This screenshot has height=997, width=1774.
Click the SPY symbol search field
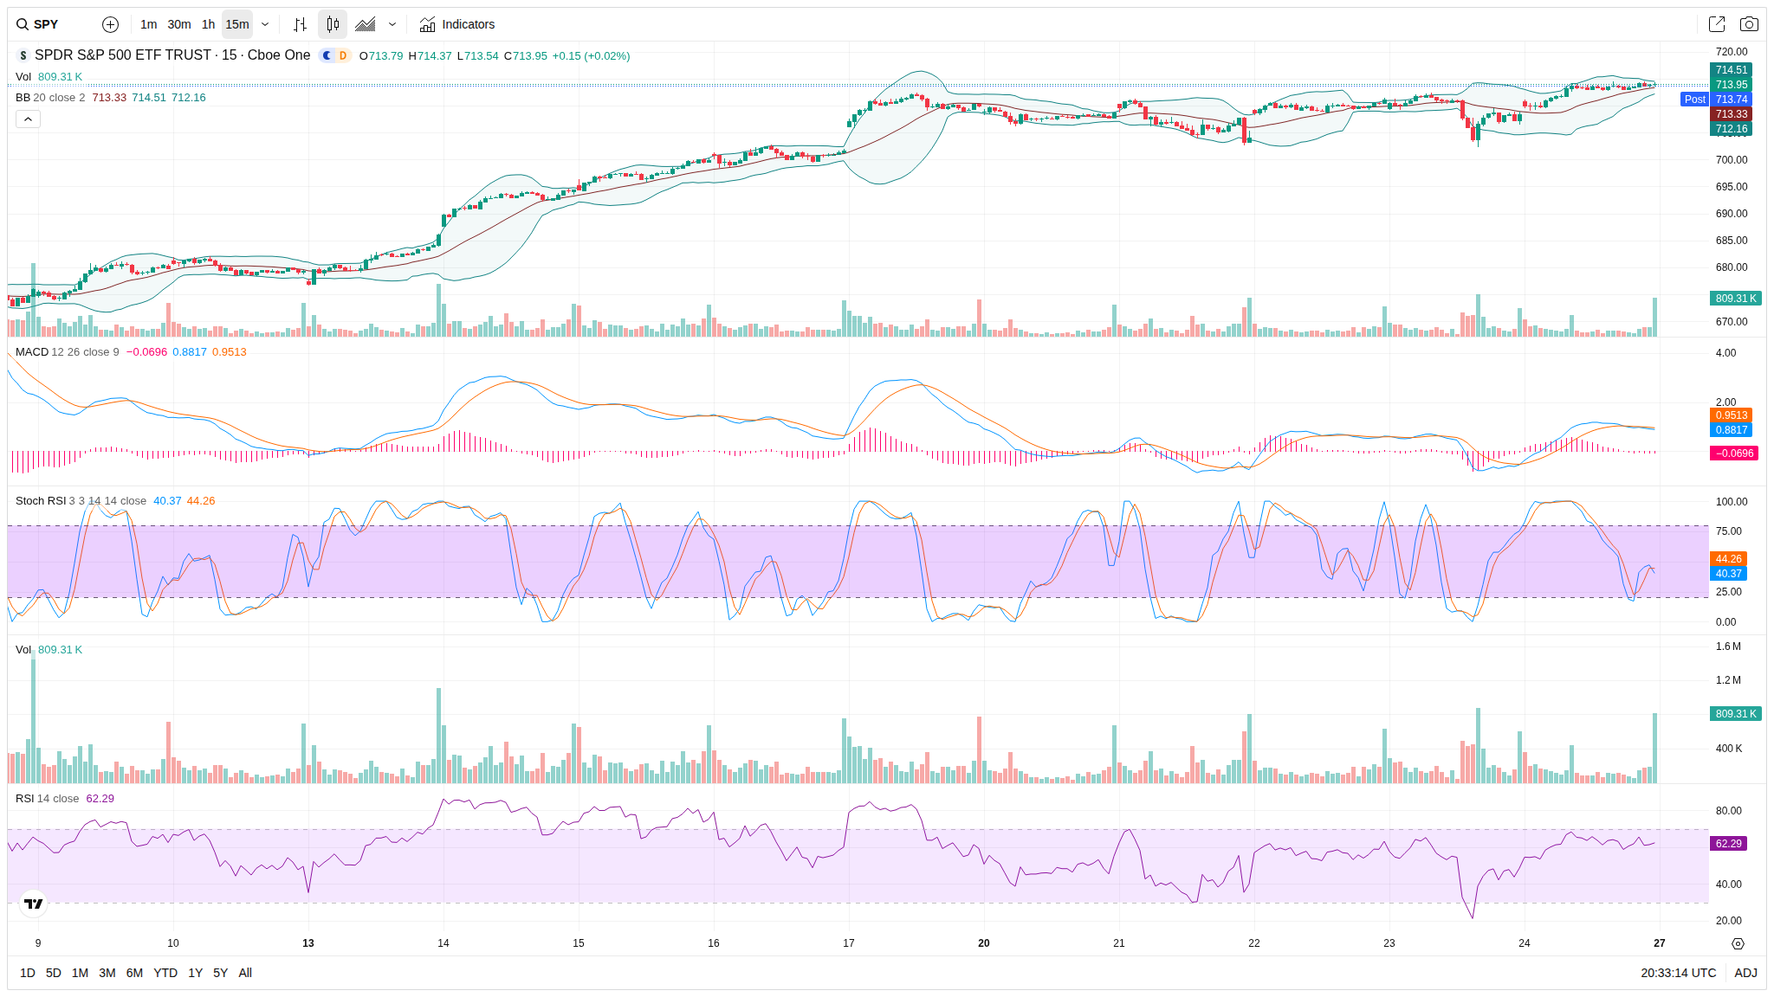[x=48, y=24]
